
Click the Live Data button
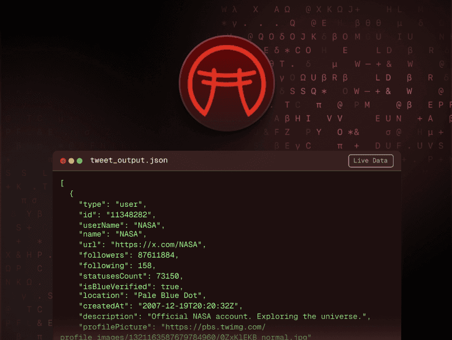point(371,161)
